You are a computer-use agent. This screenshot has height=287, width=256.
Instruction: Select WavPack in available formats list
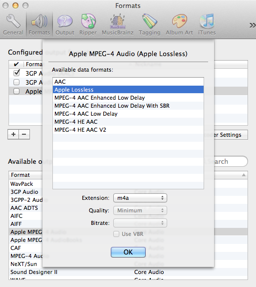(25, 184)
